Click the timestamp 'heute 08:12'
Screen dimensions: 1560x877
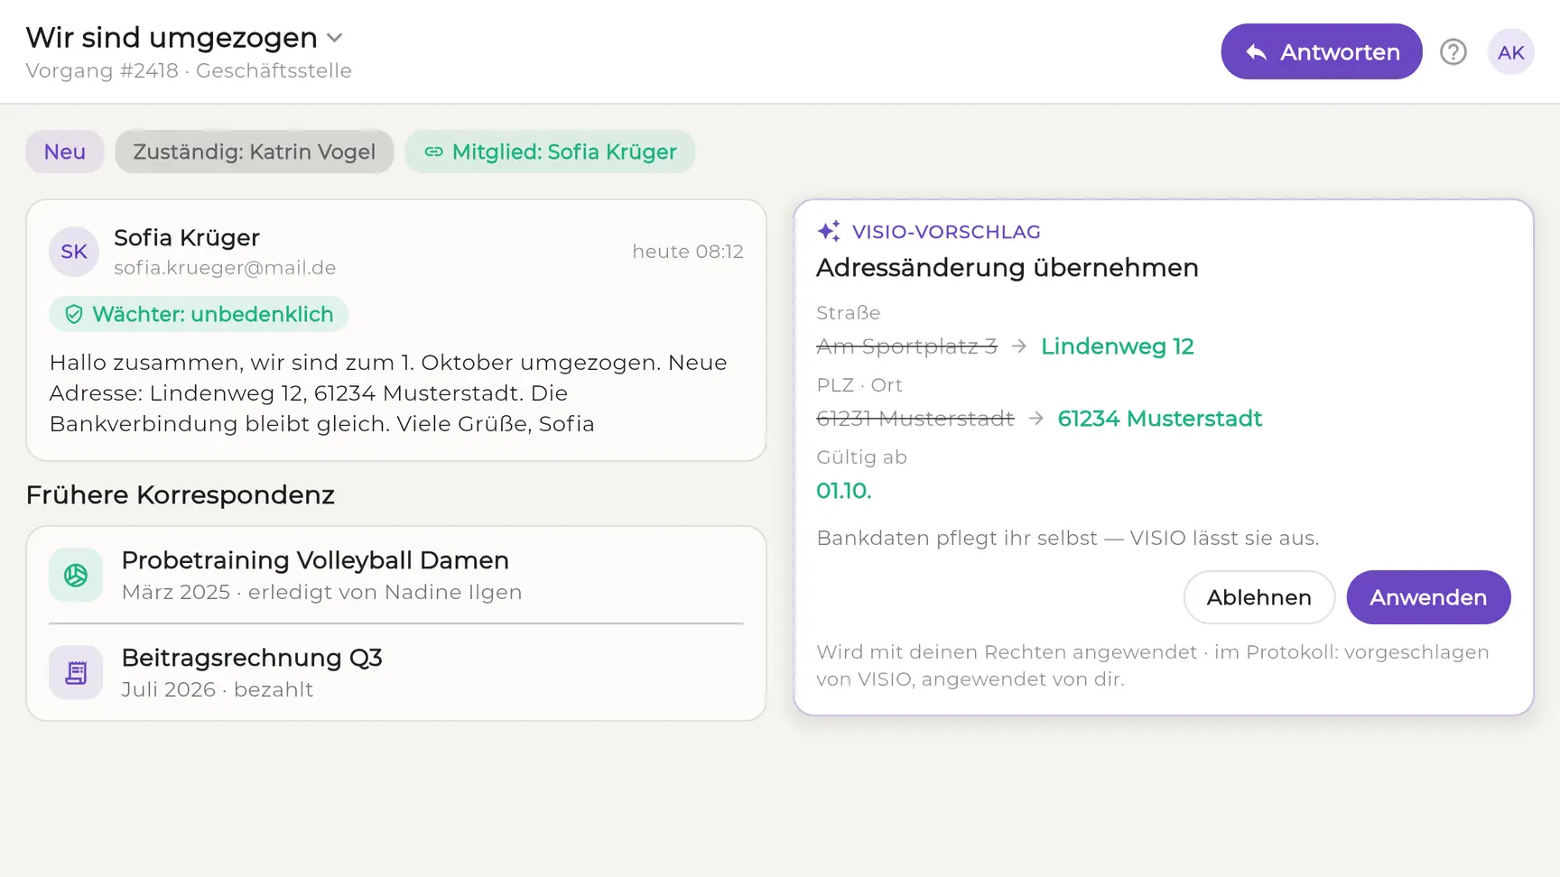coord(688,252)
